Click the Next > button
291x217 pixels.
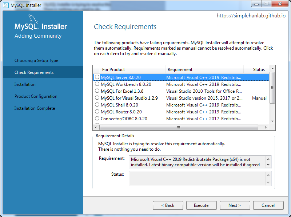235,205
